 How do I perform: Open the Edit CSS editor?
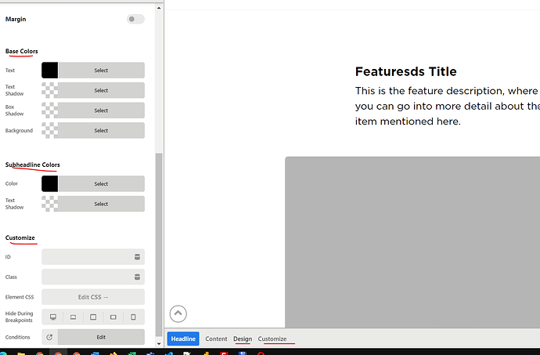pos(93,297)
